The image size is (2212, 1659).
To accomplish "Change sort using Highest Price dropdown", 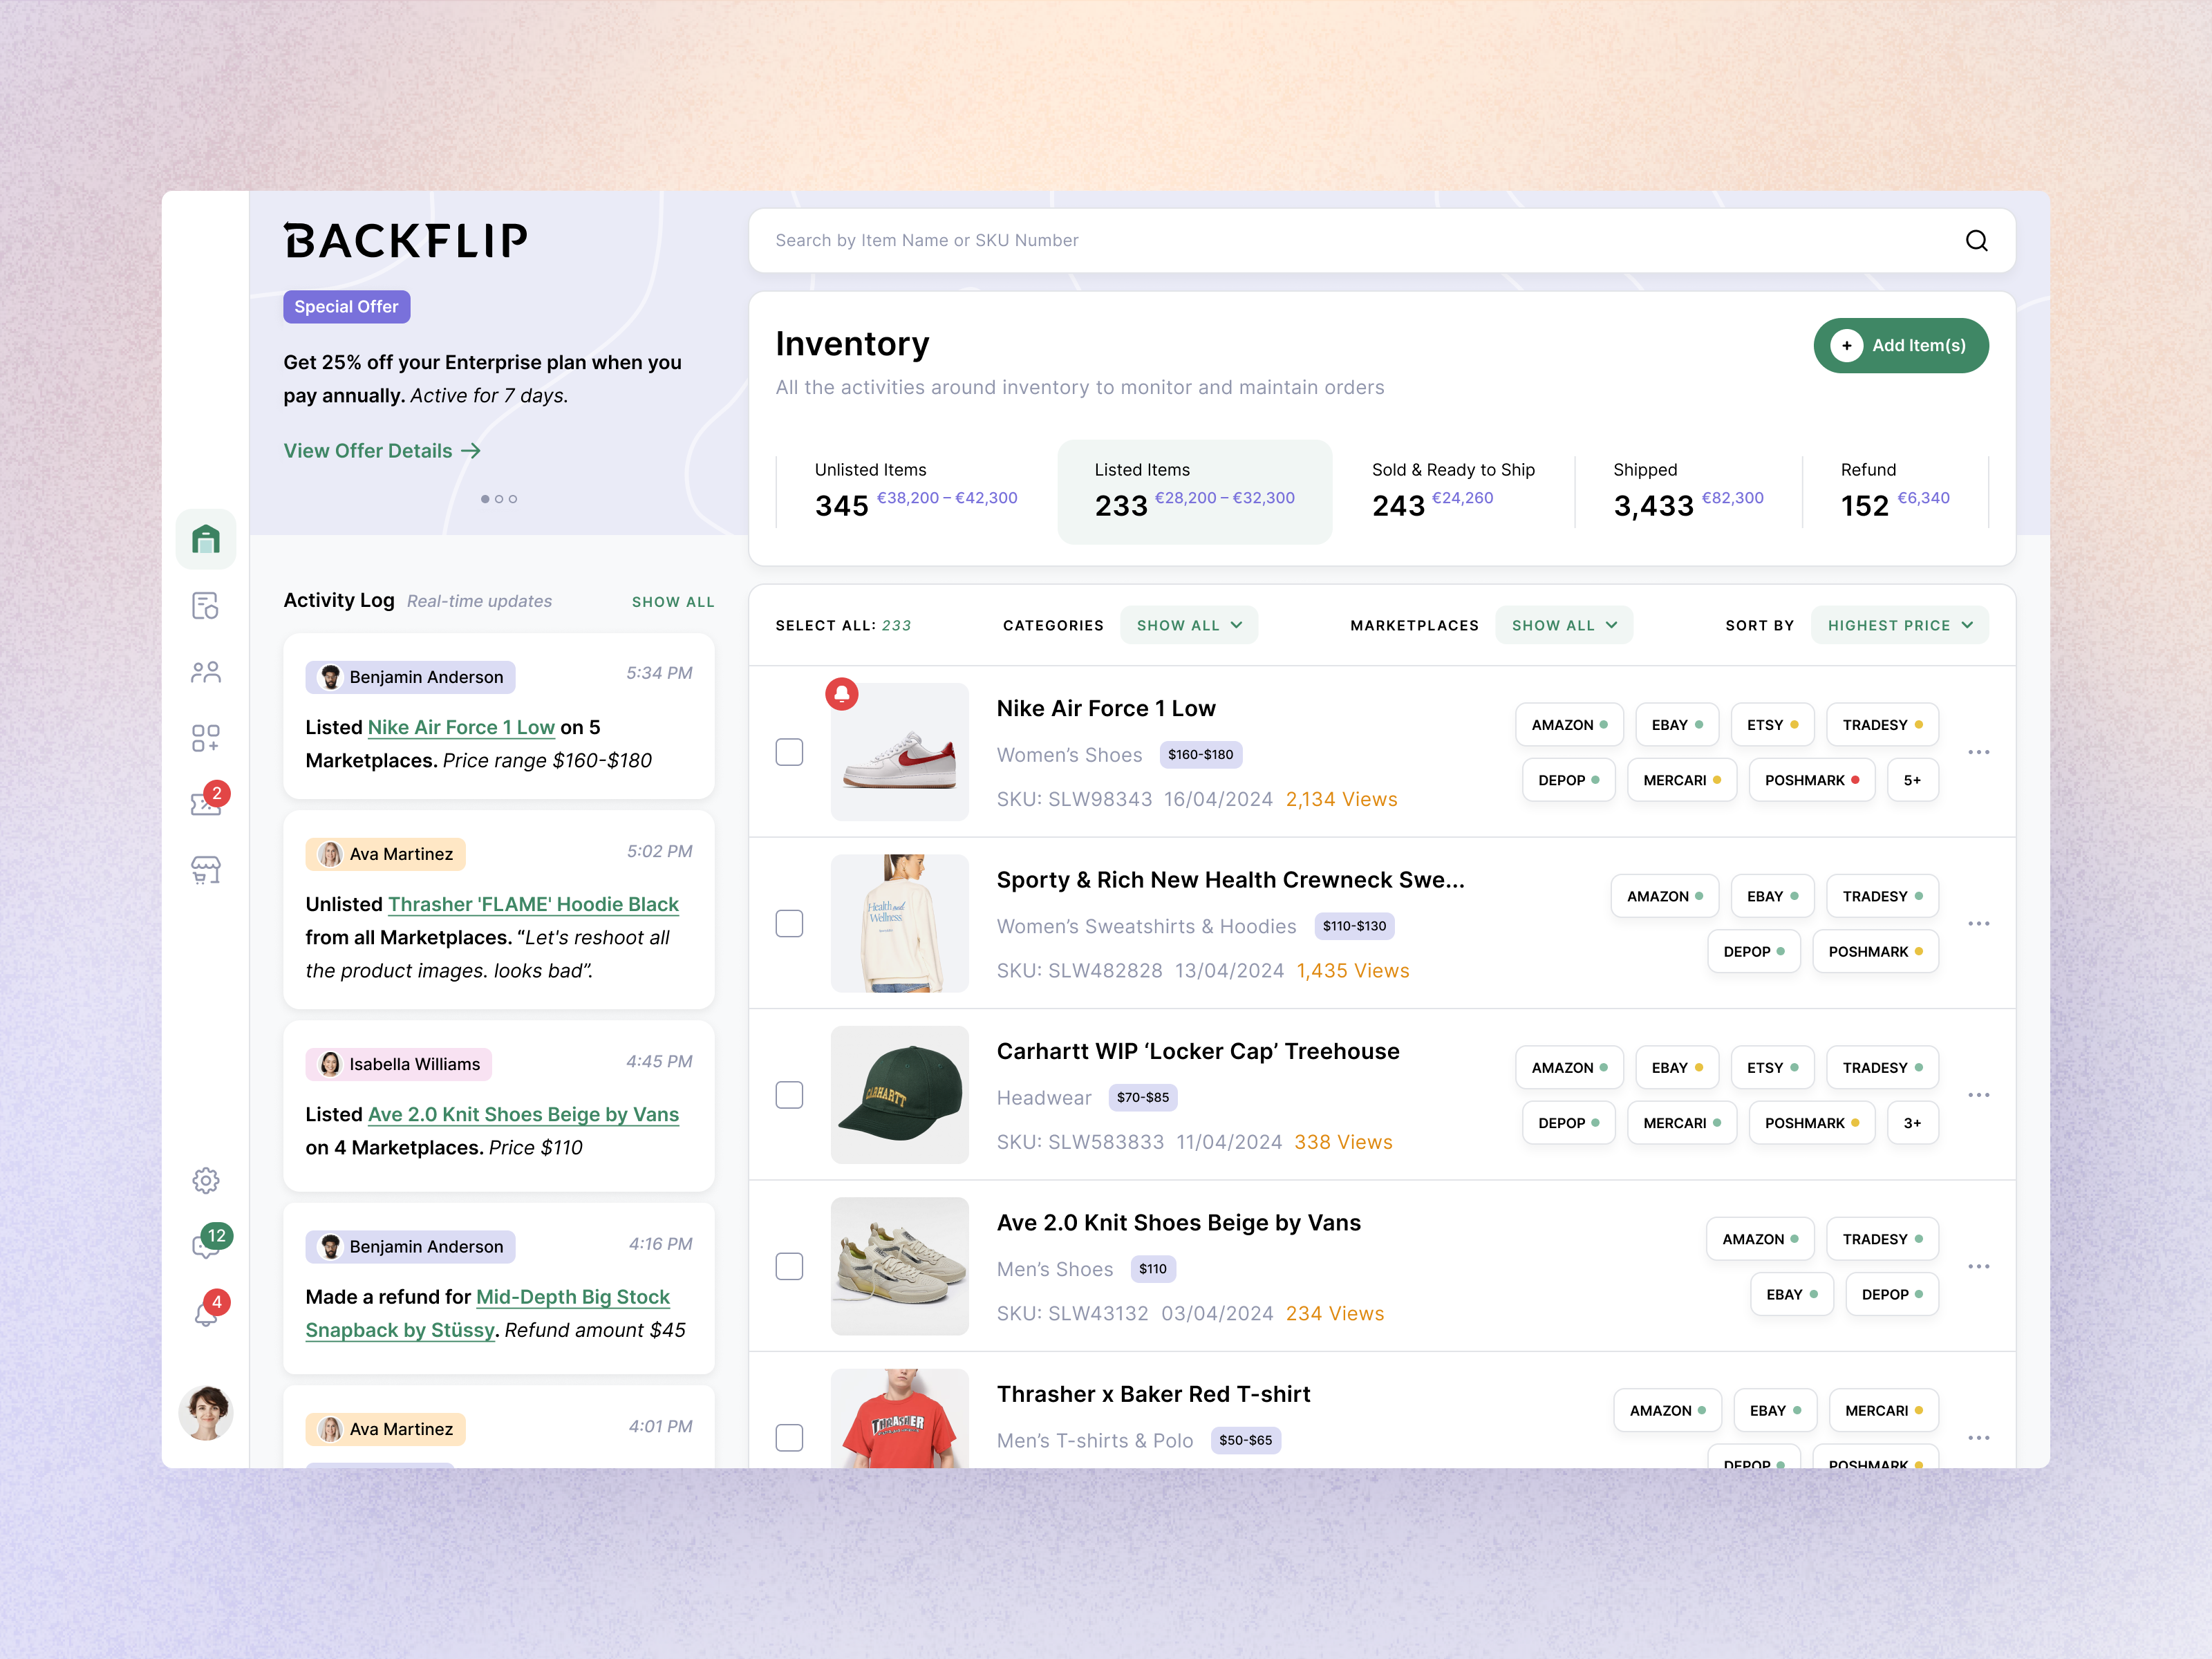I will [1899, 624].
